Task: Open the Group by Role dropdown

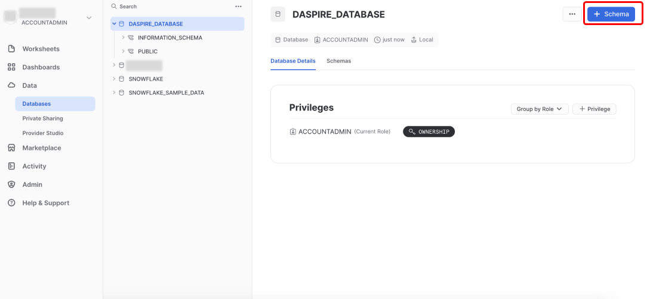Action: click(x=540, y=109)
